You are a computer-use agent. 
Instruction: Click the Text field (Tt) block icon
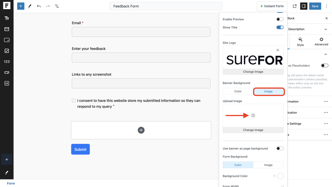click(7, 18)
